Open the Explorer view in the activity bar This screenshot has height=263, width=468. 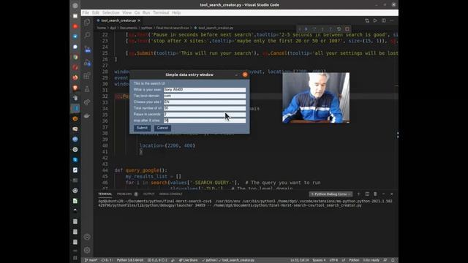(87, 22)
